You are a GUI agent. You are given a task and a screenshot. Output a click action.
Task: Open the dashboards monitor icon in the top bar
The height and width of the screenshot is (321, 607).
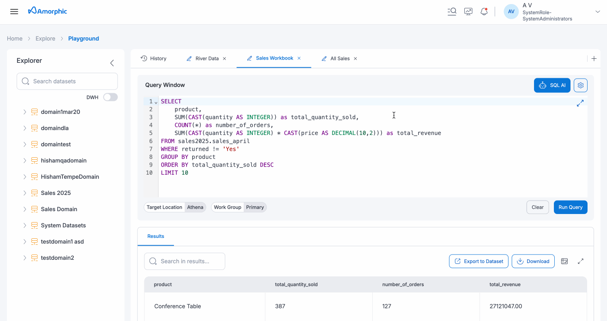coord(468,11)
